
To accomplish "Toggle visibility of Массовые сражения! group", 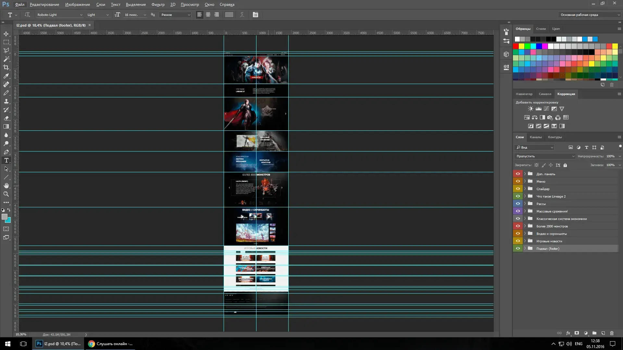I will click(518, 211).
